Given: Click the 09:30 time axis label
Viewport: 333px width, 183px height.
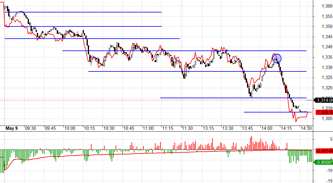Looking at the screenshot, I should pos(30,128).
